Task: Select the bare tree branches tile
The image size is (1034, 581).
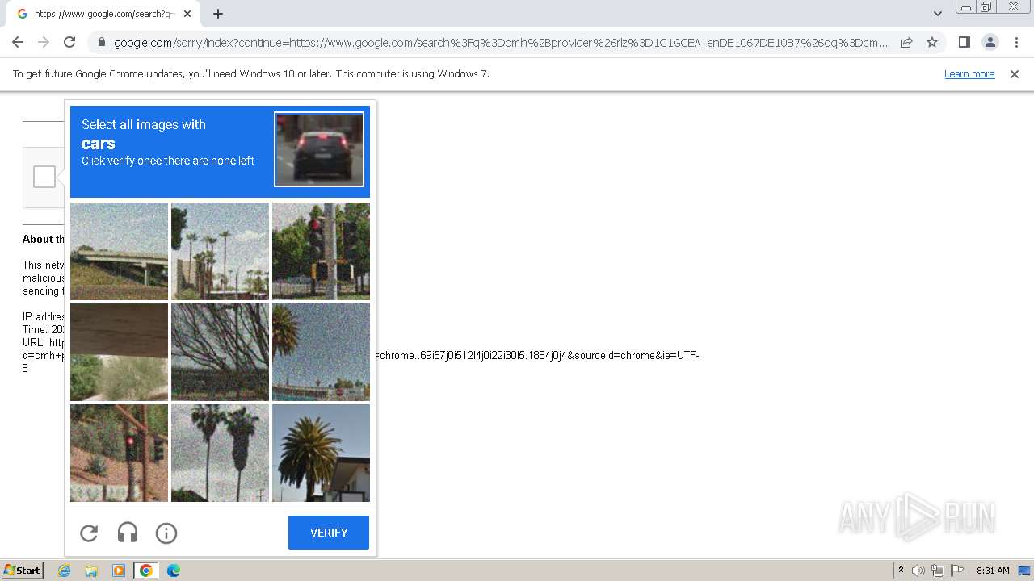Action: (220, 352)
